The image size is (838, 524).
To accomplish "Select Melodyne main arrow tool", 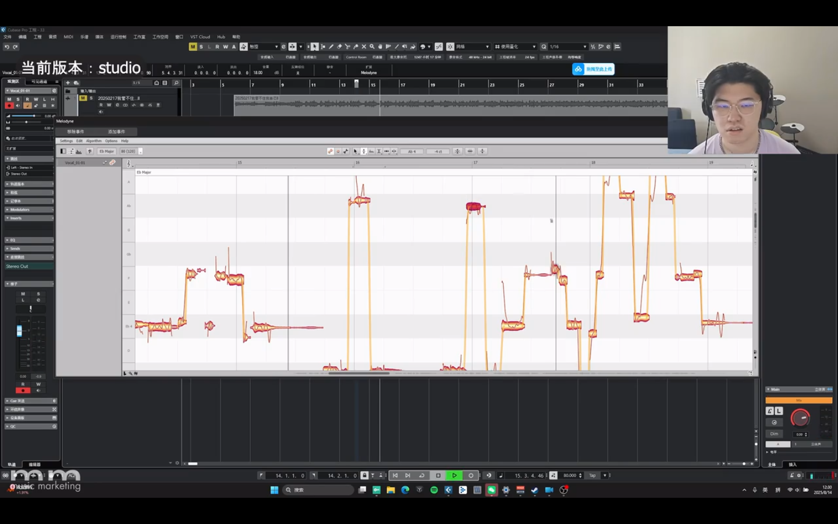I will point(356,151).
